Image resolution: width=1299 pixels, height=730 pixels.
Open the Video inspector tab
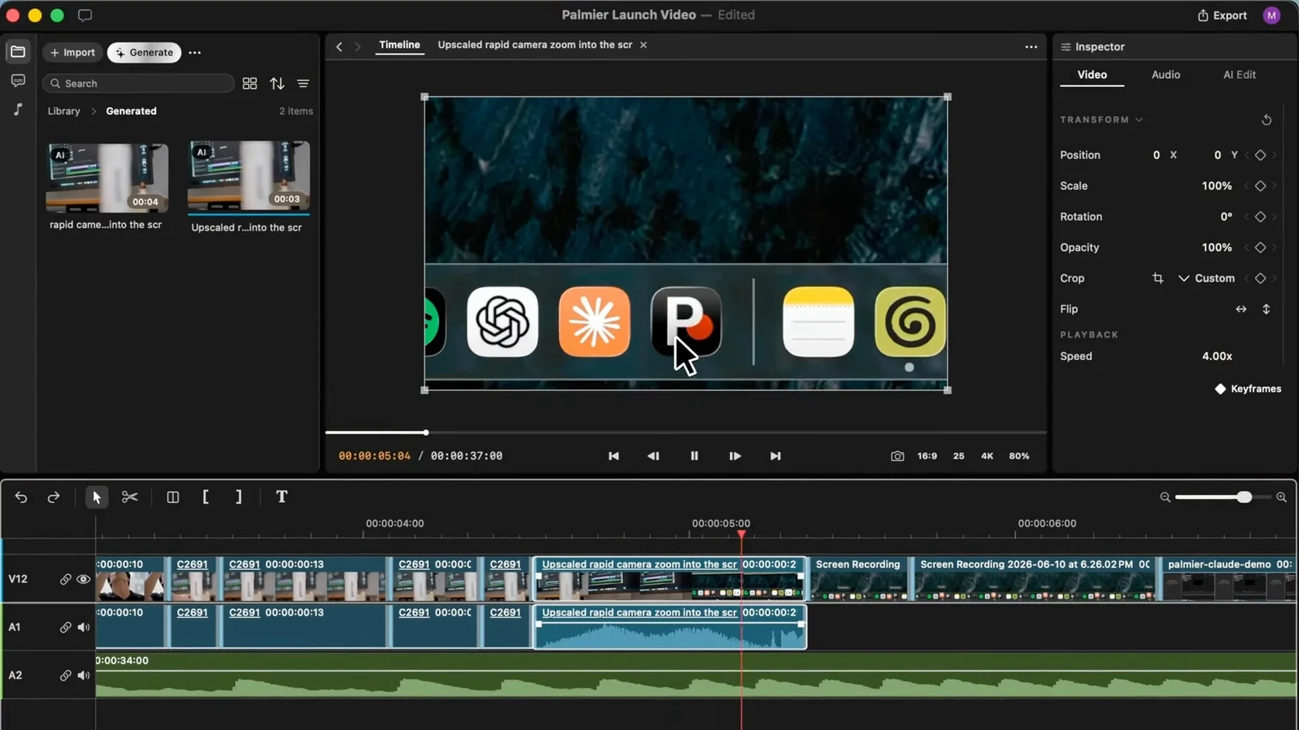pos(1092,75)
